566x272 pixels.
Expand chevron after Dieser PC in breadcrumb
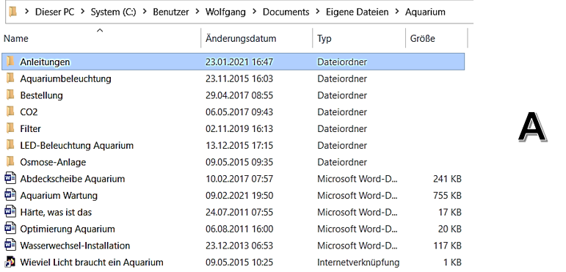click(x=83, y=12)
